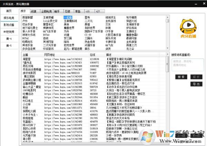The height and width of the screenshot is (146, 207).
Task: Select the t15 tab
Action: [x=89, y=11]
